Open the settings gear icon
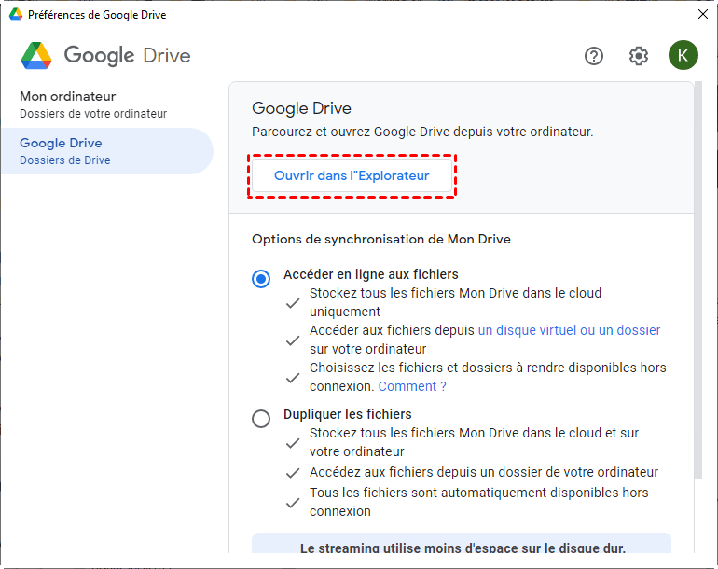Viewport: 718px width, 569px height. click(639, 56)
